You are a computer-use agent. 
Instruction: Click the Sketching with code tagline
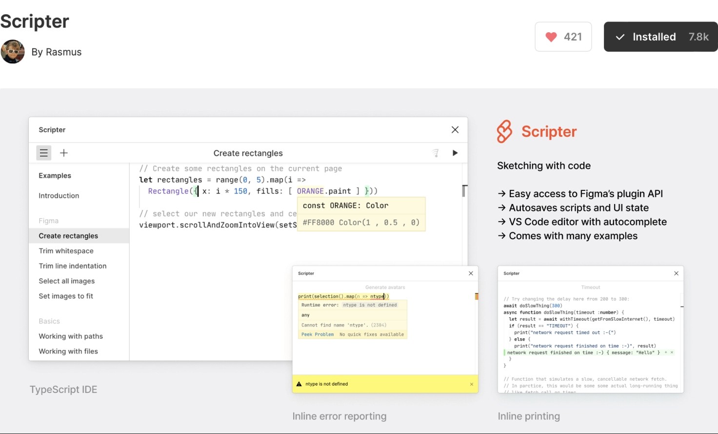pos(544,166)
